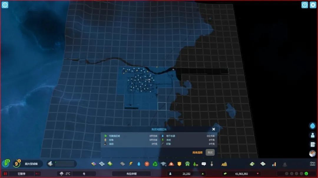Open the Healthcare and Deathcare menu icon
This screenshot has width=318, height=178.
(x=147, y=164)
